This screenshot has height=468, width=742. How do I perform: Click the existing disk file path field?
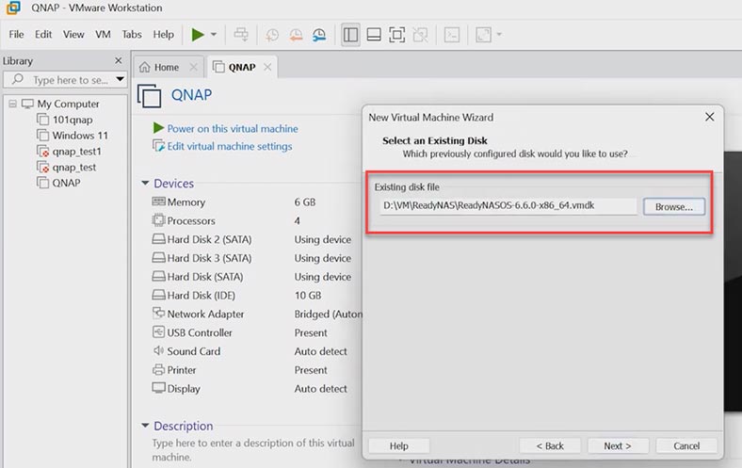pos(508,206)
